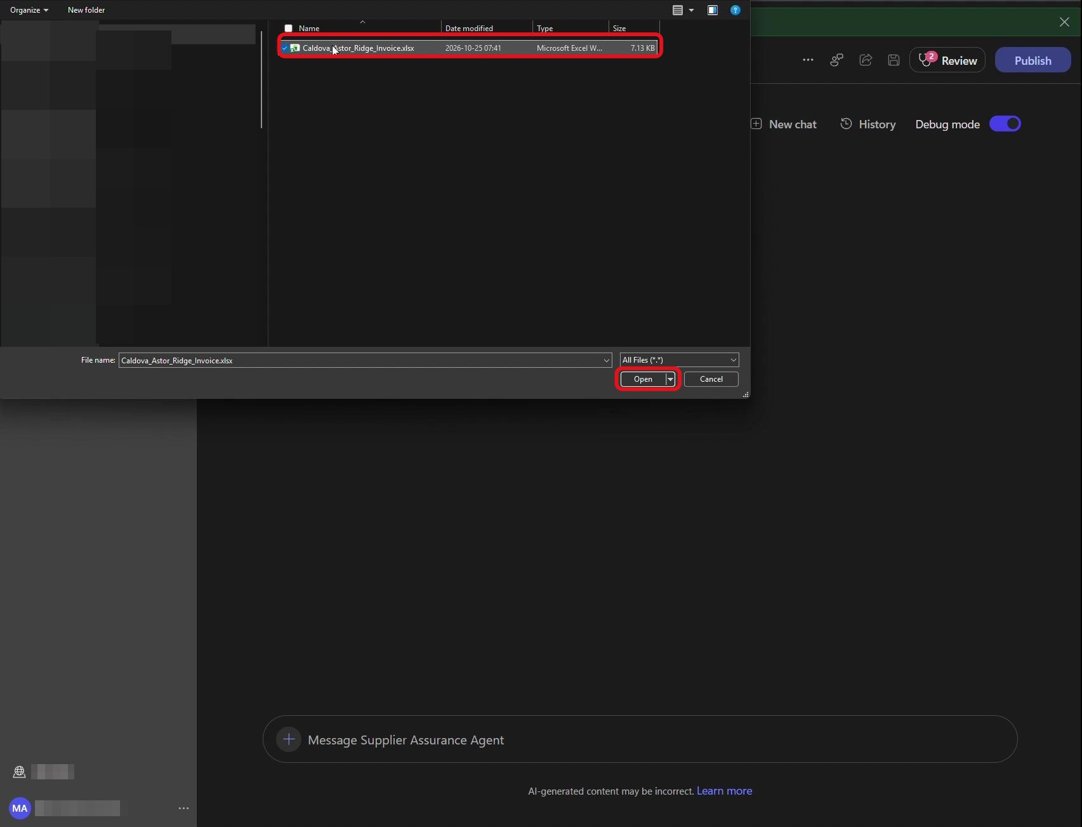Follow the Learn more link
Image resolution: width=1082 pixels, height=827 pixels.
[724, 791]
